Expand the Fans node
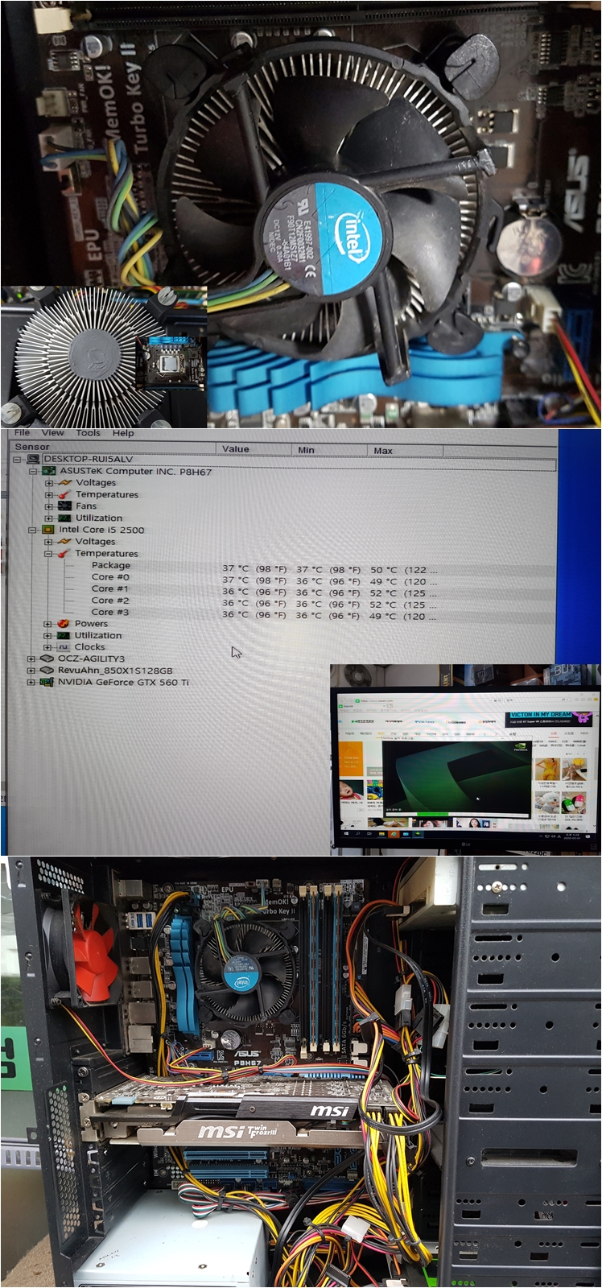The height and width of the screenshot is (1288, 602). (48, 506)
